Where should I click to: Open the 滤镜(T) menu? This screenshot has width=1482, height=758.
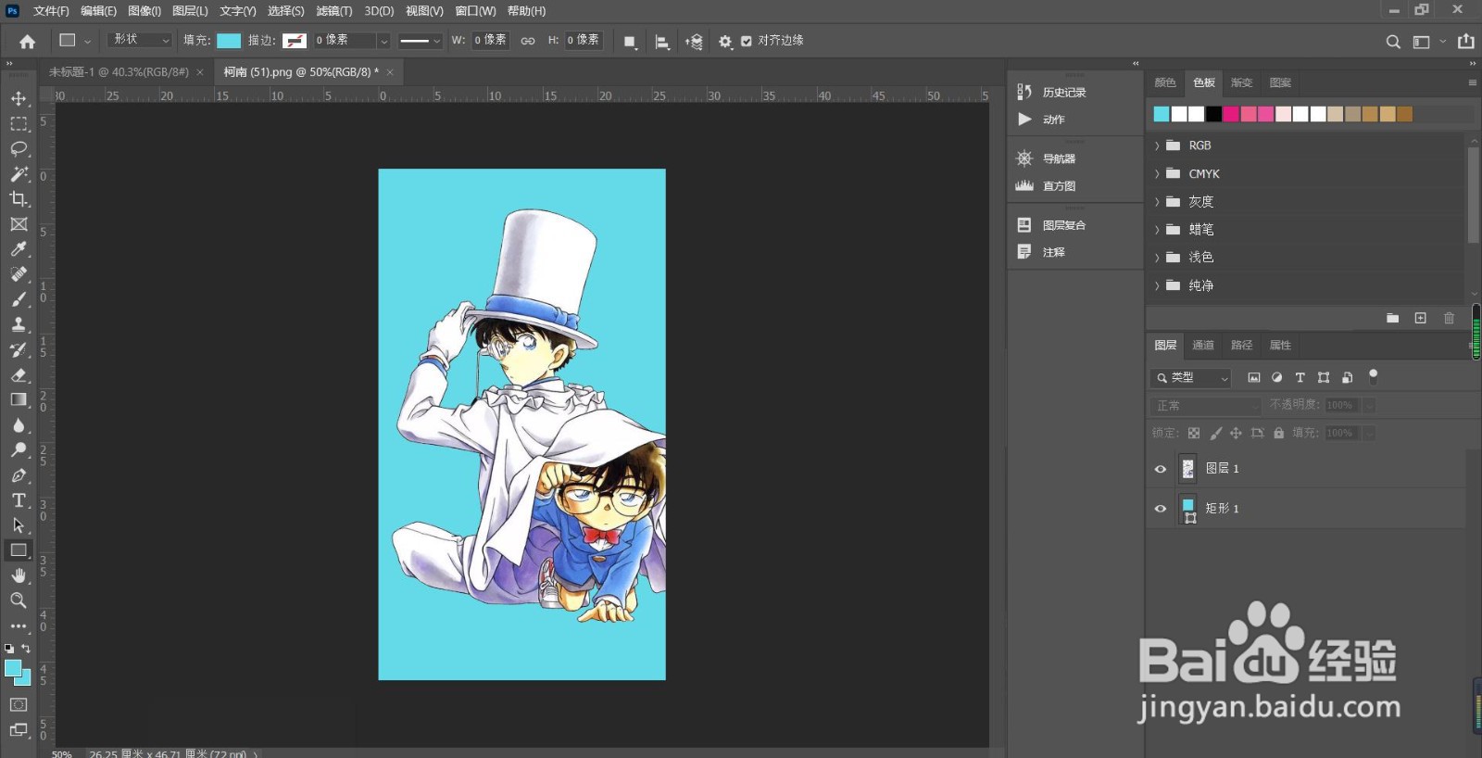click(x=333, y=11)
